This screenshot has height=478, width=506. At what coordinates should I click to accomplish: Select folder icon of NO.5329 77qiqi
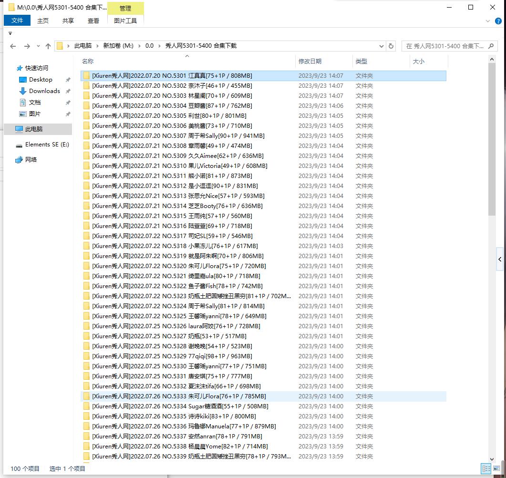click(86, 356)
